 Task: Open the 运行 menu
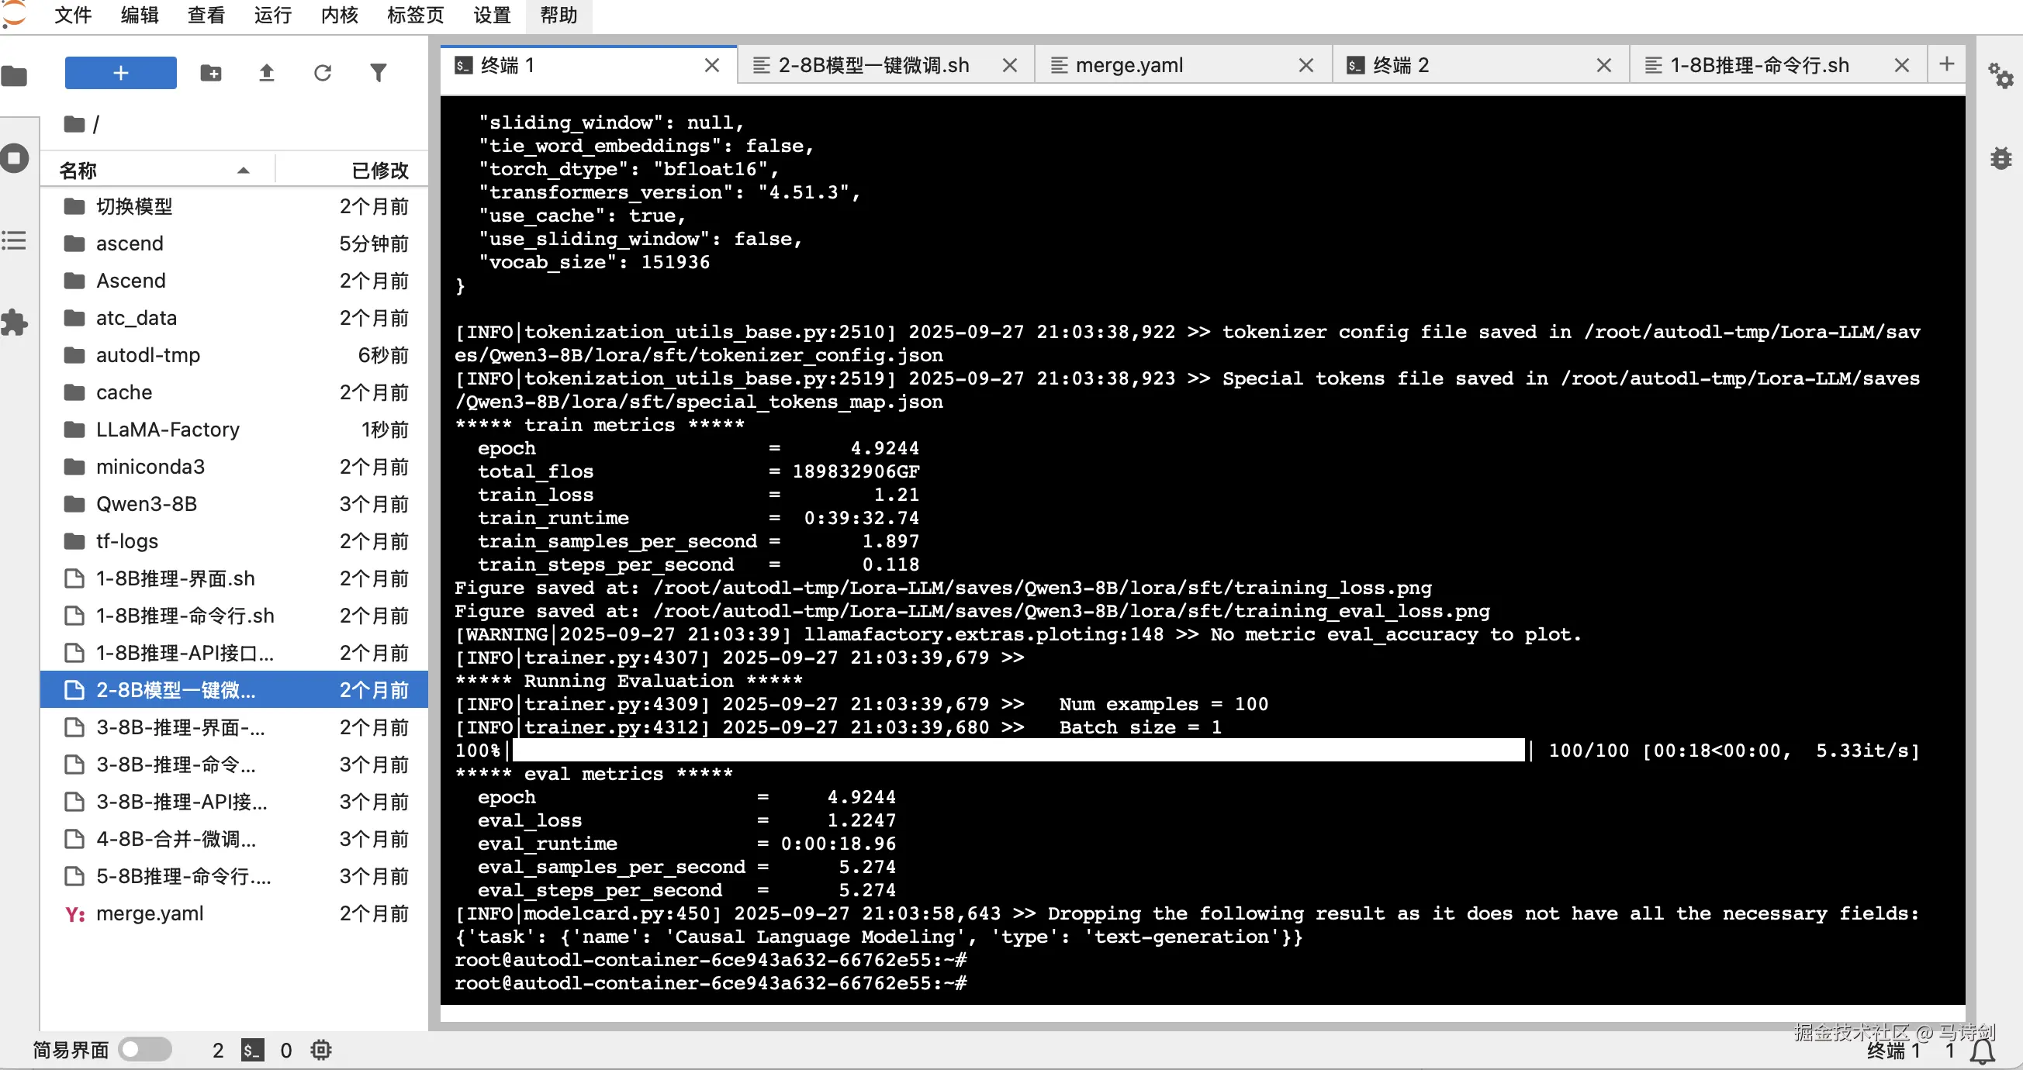[271, 15]
